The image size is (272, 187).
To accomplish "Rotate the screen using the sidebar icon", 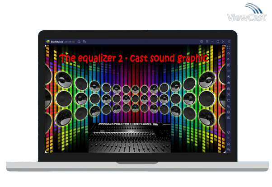I will pyautogui.click(x=229, y=106).
